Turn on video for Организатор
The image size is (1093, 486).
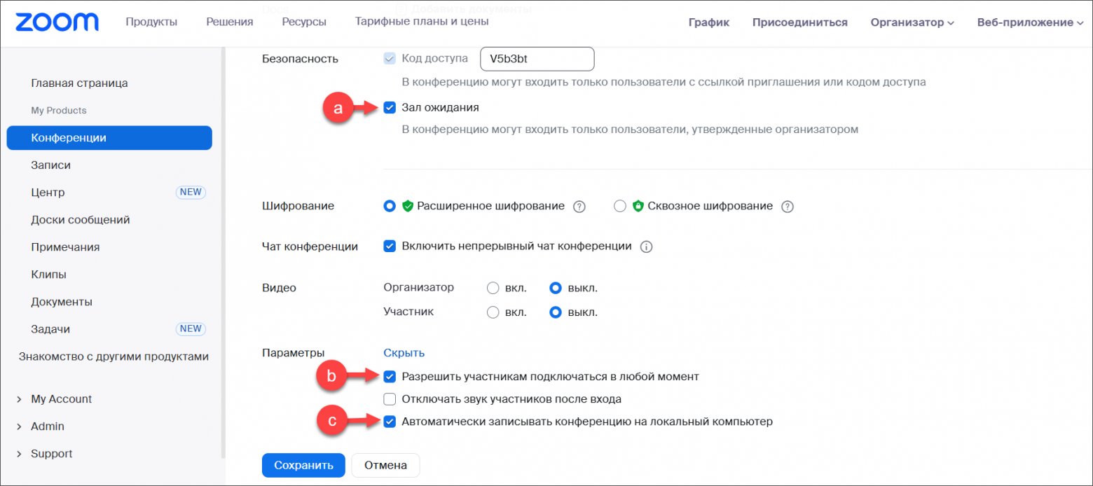[493, 287]
